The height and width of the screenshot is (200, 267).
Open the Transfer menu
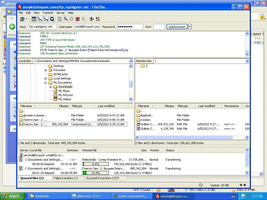point(48,13)
